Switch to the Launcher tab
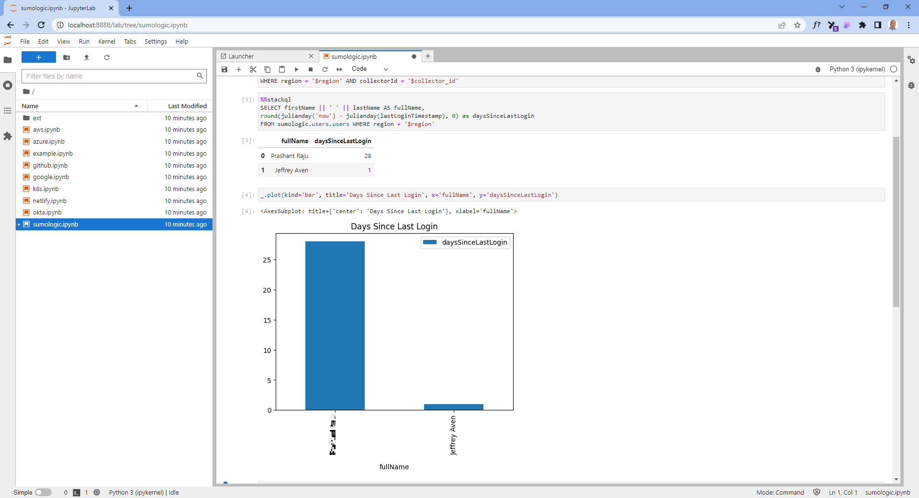This screenshot has width=919, height=498. (x=241, y=56)
